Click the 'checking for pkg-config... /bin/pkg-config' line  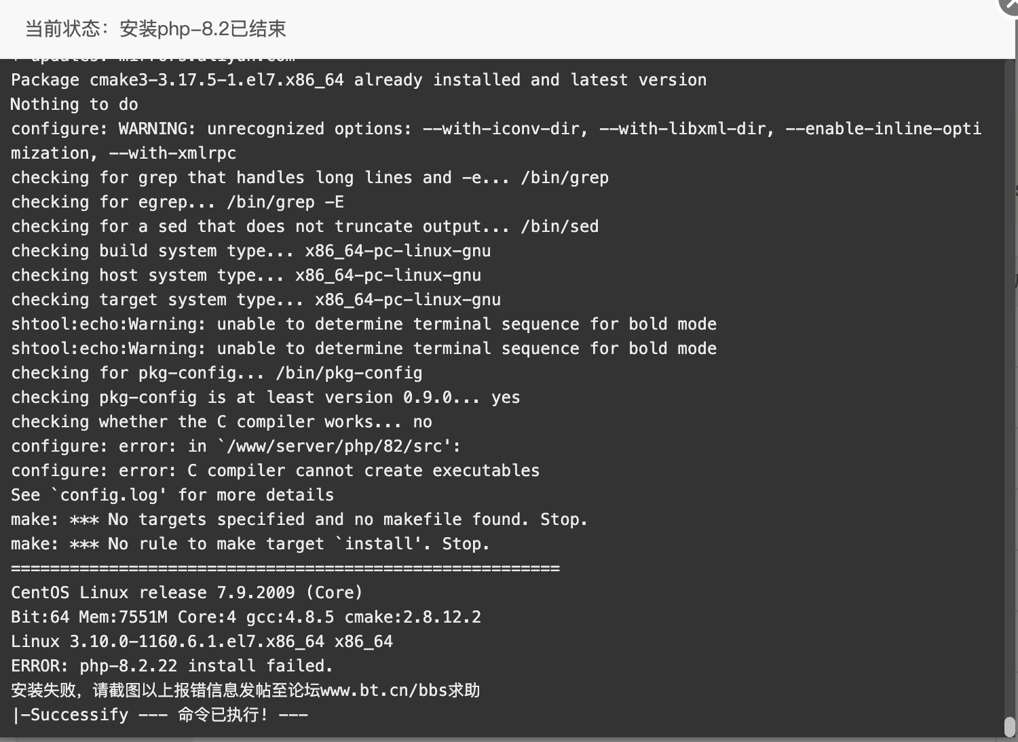[216, 373]
